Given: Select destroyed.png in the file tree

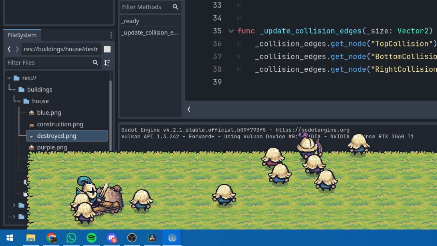Looking at the screenshot, I should point(67,136).
